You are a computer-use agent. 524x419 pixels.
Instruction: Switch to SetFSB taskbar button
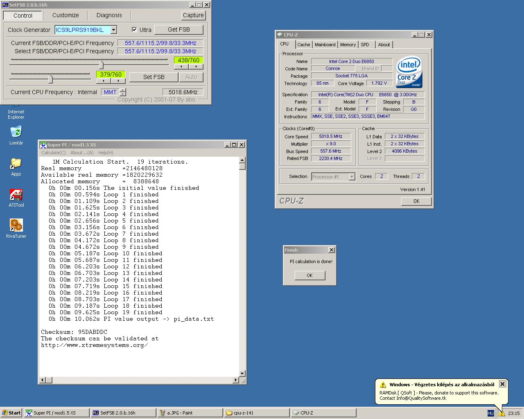[123, 413]
